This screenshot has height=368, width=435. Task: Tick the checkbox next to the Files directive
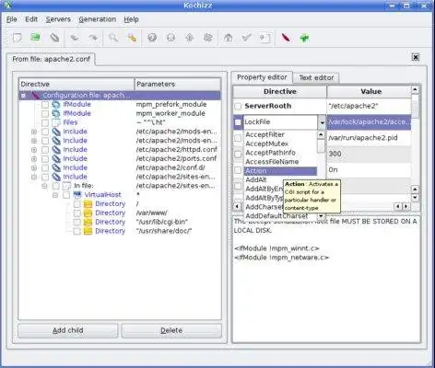pos(45,123)
